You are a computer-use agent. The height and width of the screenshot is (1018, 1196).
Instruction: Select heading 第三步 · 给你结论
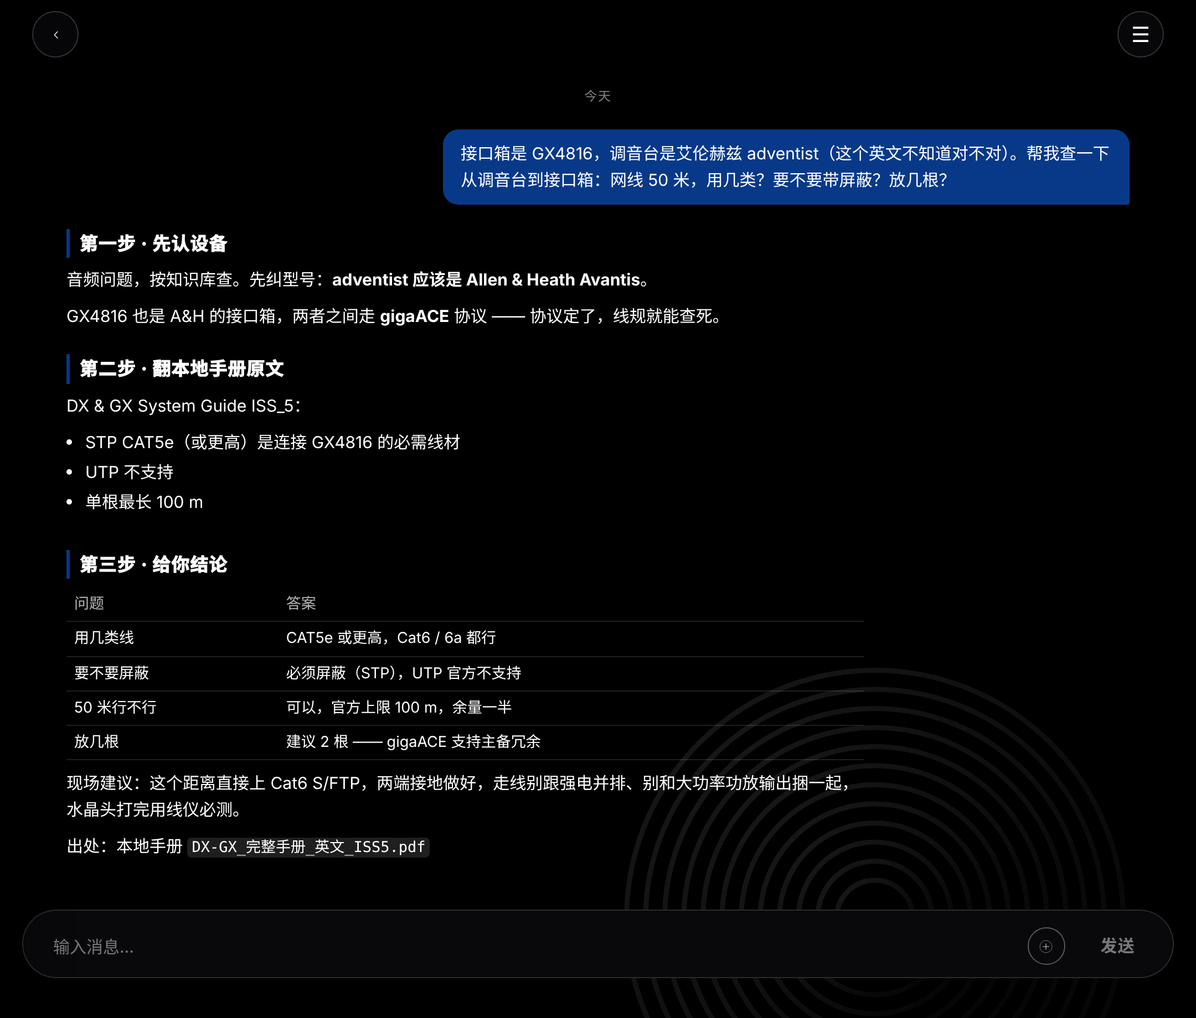point(153,564)
